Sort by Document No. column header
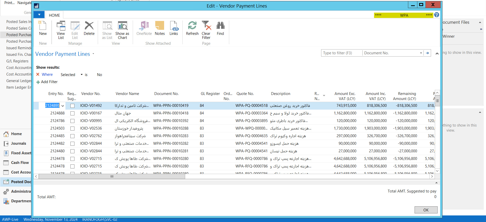 tap(166, 94)
